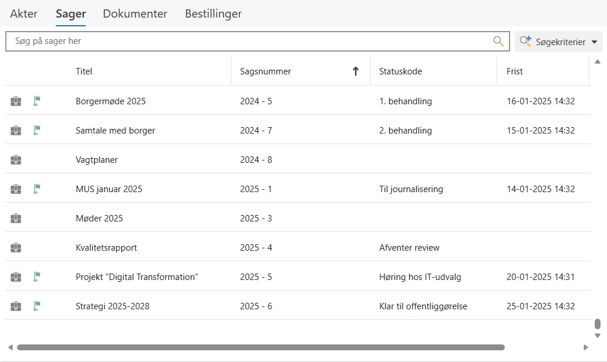Click the briefcase icon for Borgermøde 2025
This screenshot has height=362, width=607.
16,101
